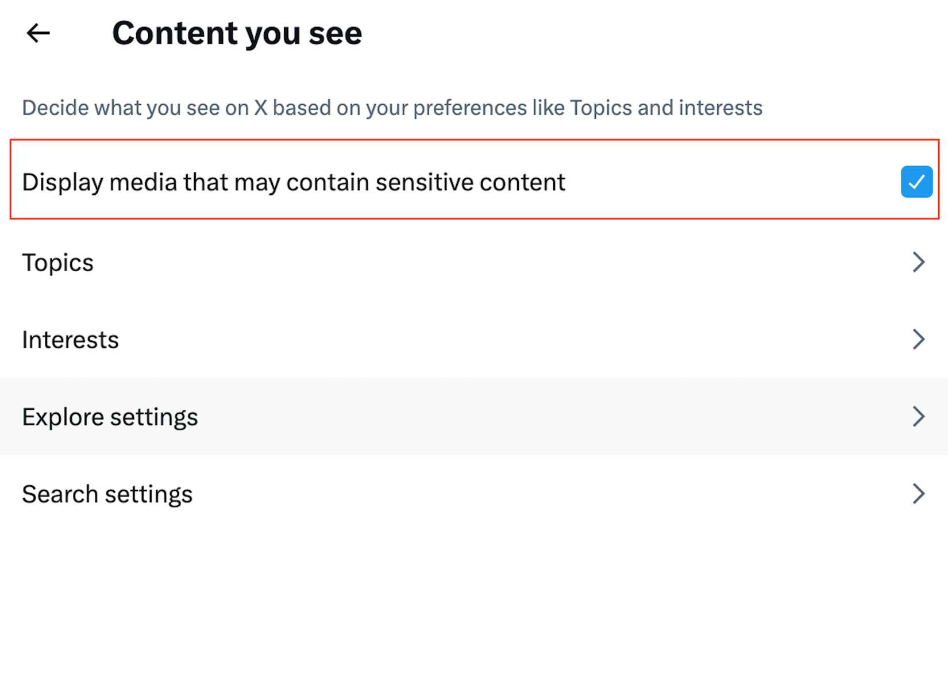This screenshot has width=948, height=696.
Task: Click the blue checkmark on sensitive content setting
Action: [916, 182]
